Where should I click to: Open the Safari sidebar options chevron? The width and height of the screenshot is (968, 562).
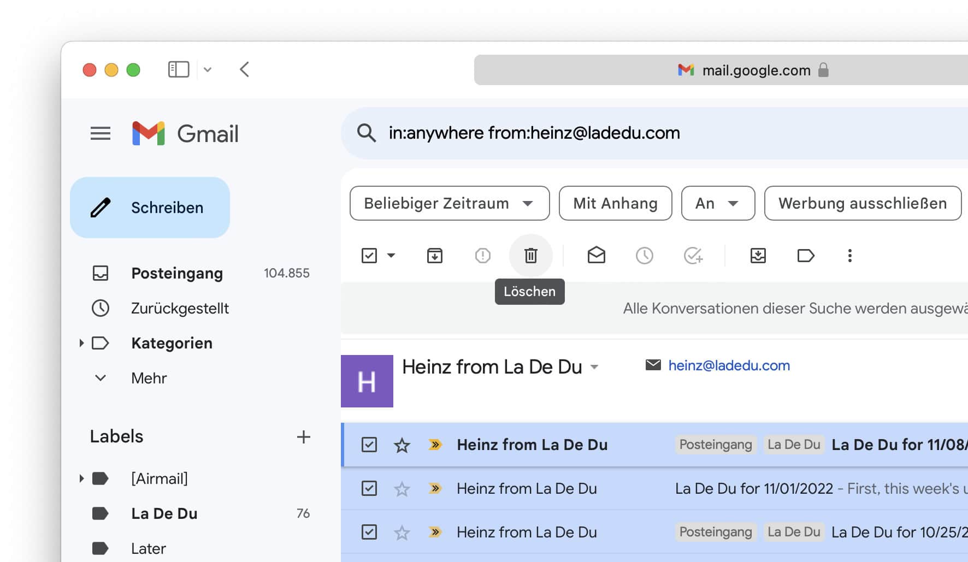[208, 70]
